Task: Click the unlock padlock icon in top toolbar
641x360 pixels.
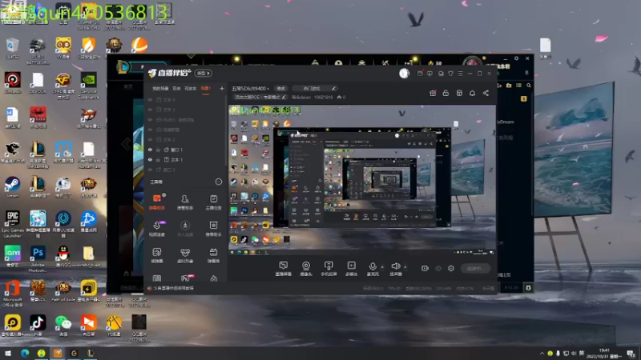Action: pyautogui.click(x=445, y=93)
